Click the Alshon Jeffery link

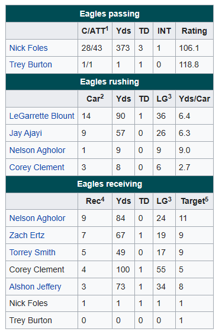coord(36,287)
